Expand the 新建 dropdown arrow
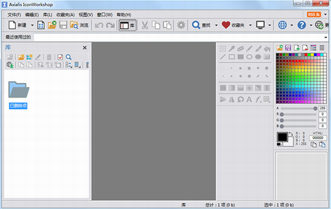 tap(33, 26)
